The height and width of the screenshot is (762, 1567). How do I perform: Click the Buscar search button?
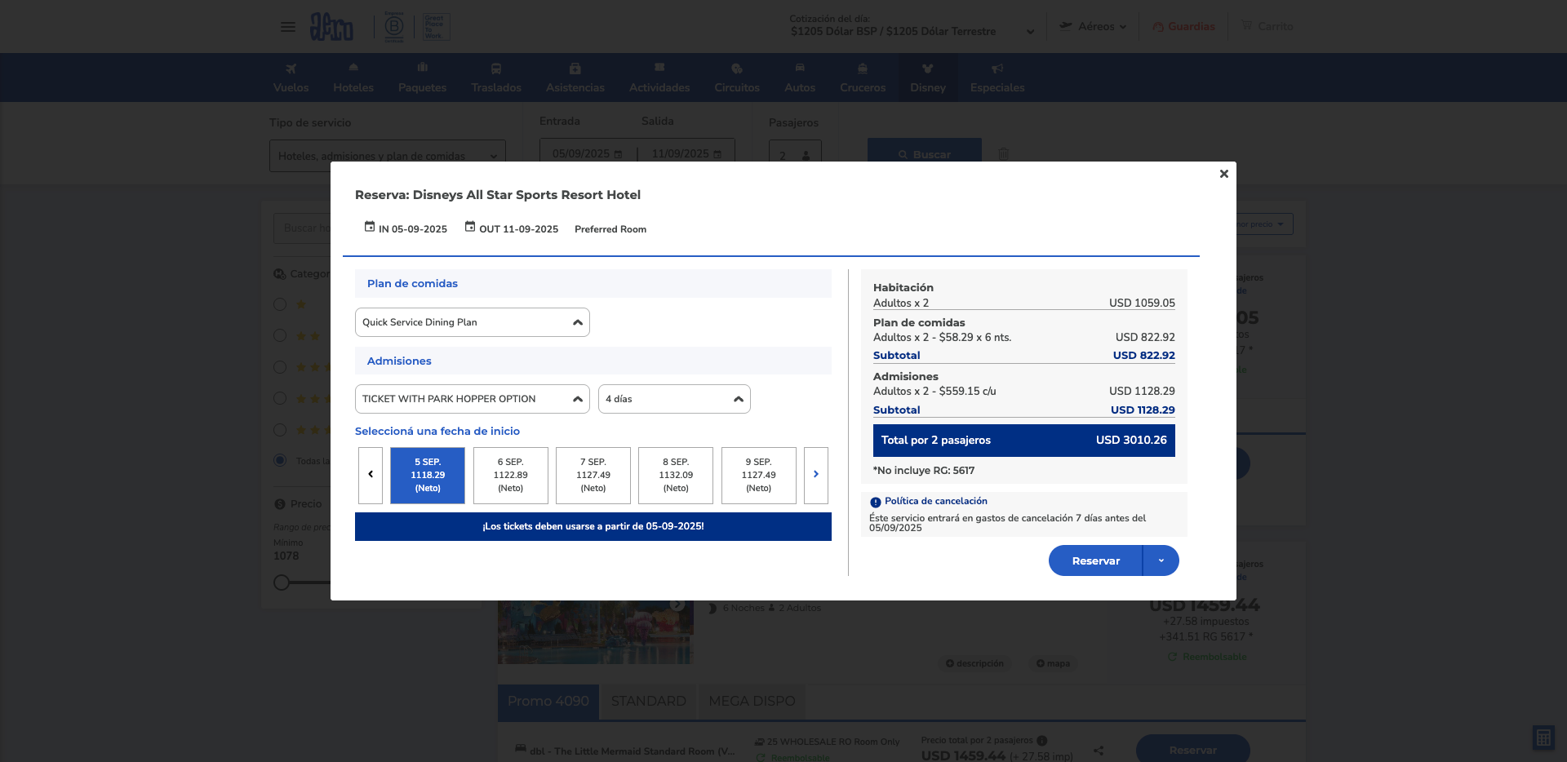click(x=925, y=153)
